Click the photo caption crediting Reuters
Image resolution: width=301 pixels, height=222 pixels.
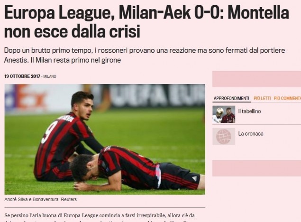pos(40,199)
